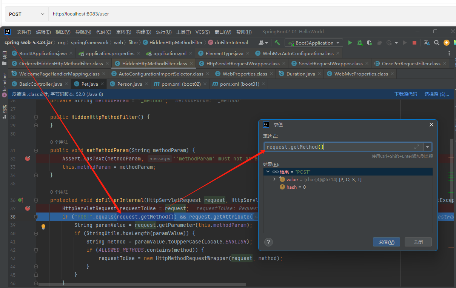Click the 下载源代码 link

pyautogui.click(x=406, y=94)
